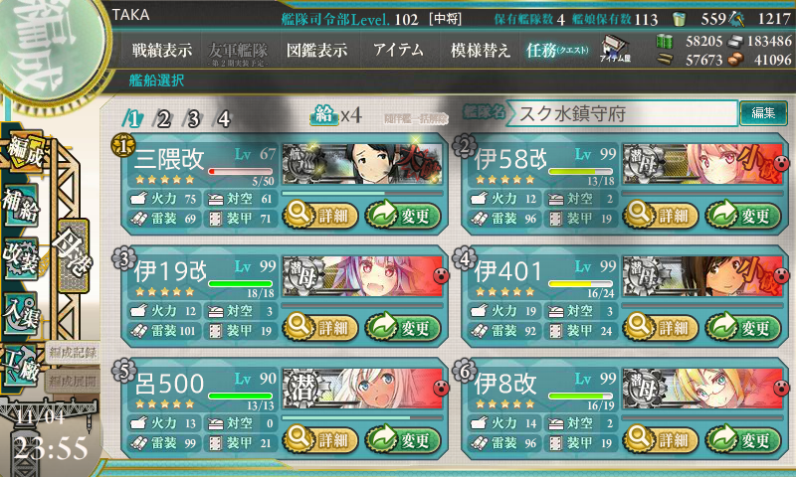Click the 給 supply ship icon
This screenshot has width=796, height=477.
[324, 115]
